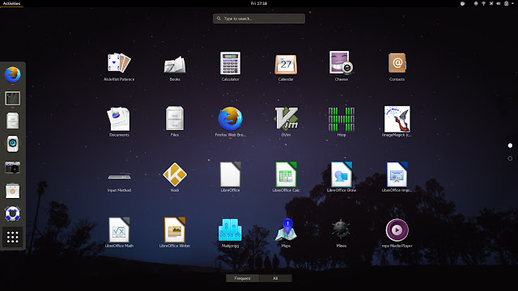The width and height of the screenshot is (518, 291).
Task: Open the file cabinet icon in the dock
Action: [x=13, y=120]
